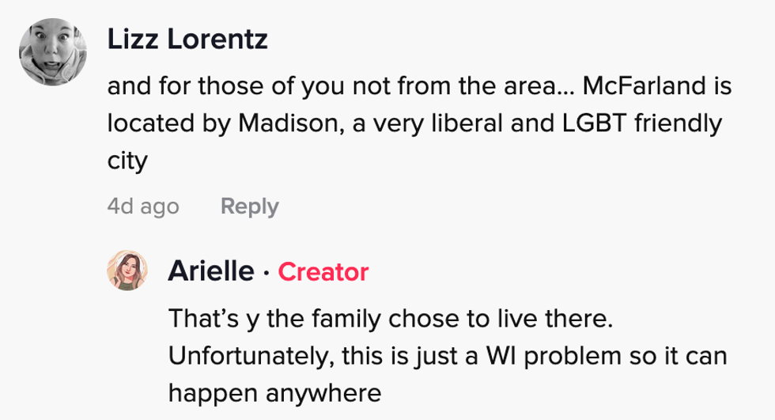Open Arielle's cartoon profile avatar

(x=128, y=272)
